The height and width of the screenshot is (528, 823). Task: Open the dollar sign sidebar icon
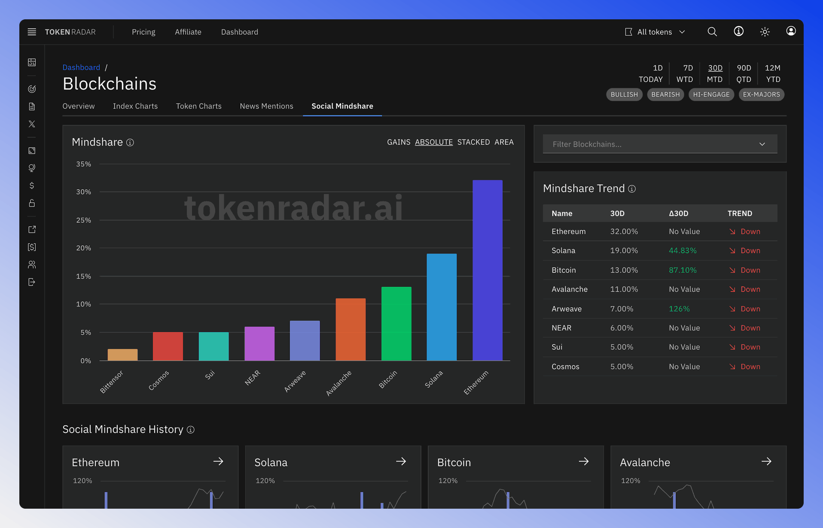pyautogui.click(x=32, y=185)
